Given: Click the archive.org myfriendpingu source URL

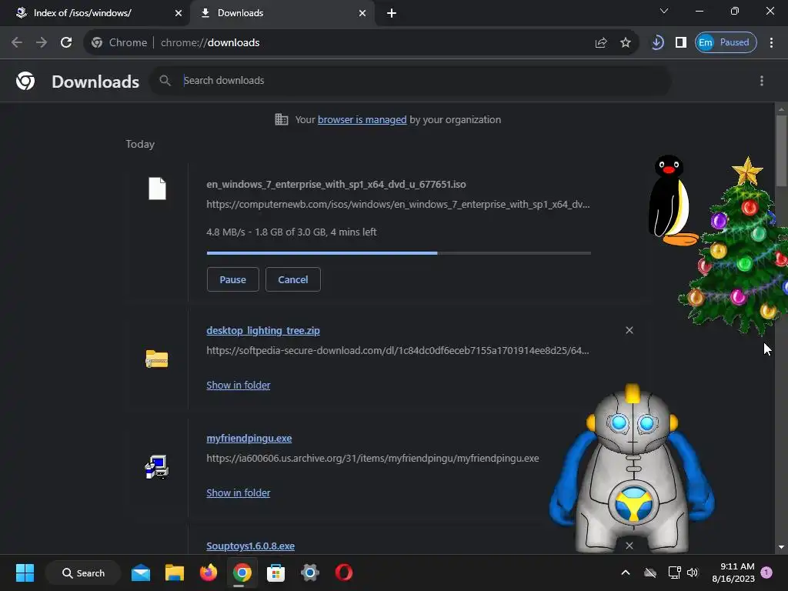Looking at the screenshot, I should click(372, 459).
